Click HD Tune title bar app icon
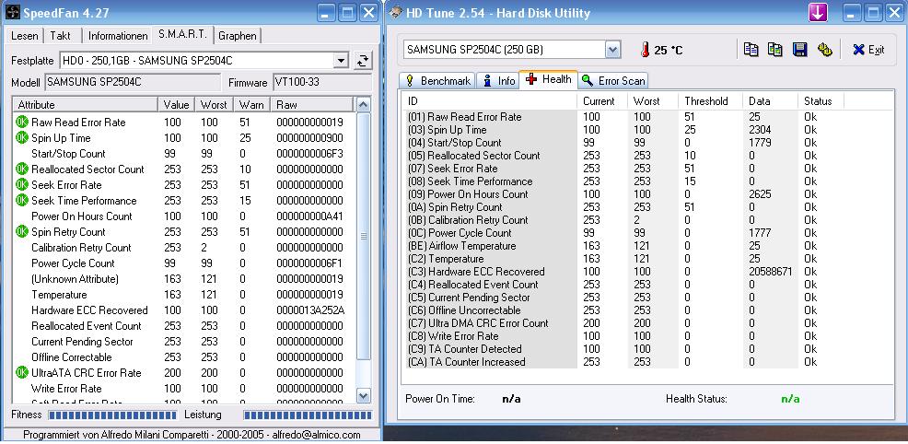Viewport: 908px width, 444px height. pyautogui.click(x=395, y=12)
